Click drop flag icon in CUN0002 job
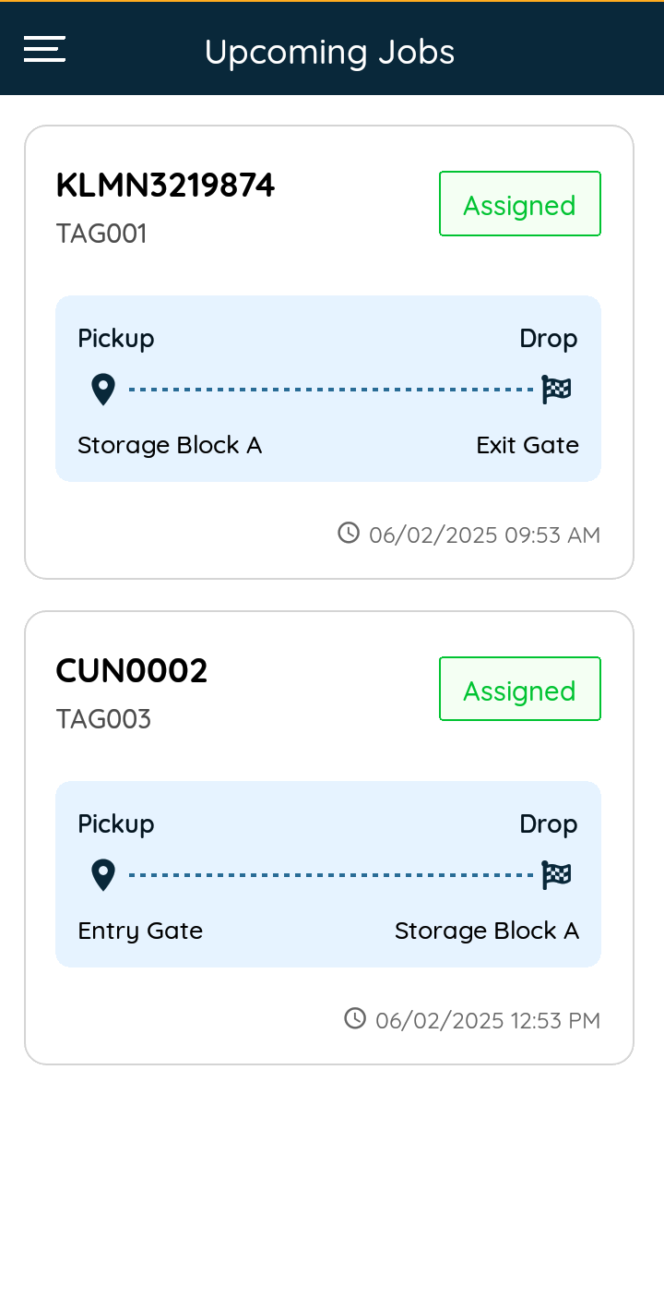The height and width of the screenshot is (1298, 664). [x=556, y=875]
